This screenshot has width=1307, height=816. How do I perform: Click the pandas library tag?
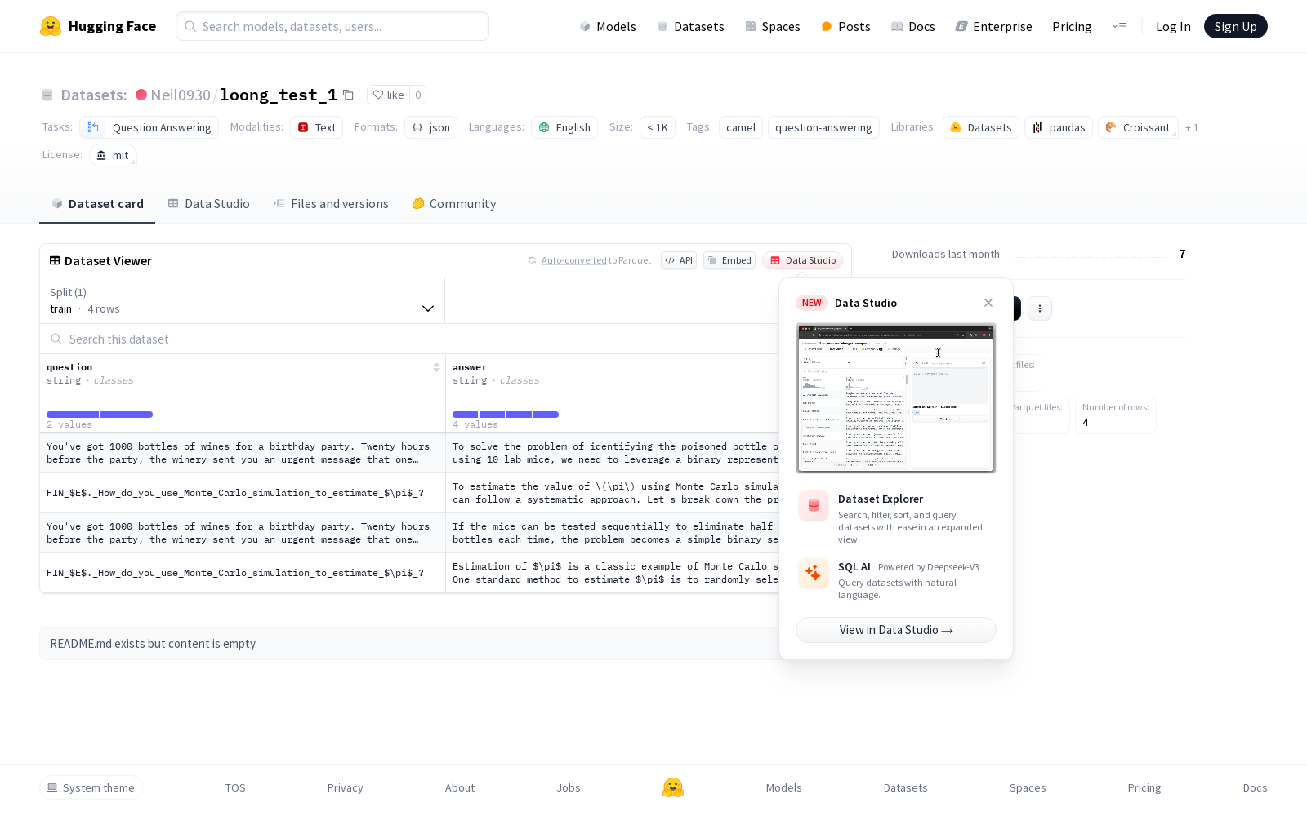coord(1059,127)
